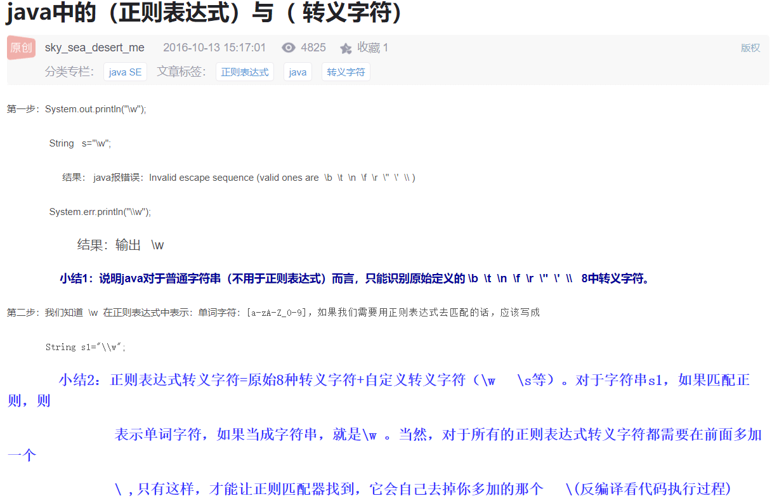This screenshot has width=772, height=503.
Task: Click the article title heading
Action: [204, 13]
